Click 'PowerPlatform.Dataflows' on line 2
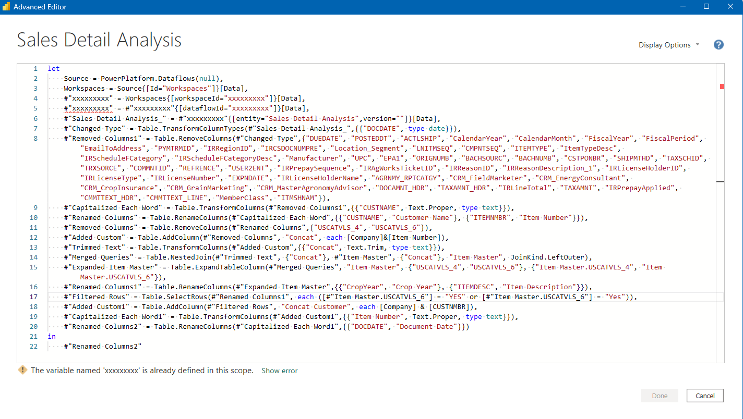743x419 pixels. 148,79
